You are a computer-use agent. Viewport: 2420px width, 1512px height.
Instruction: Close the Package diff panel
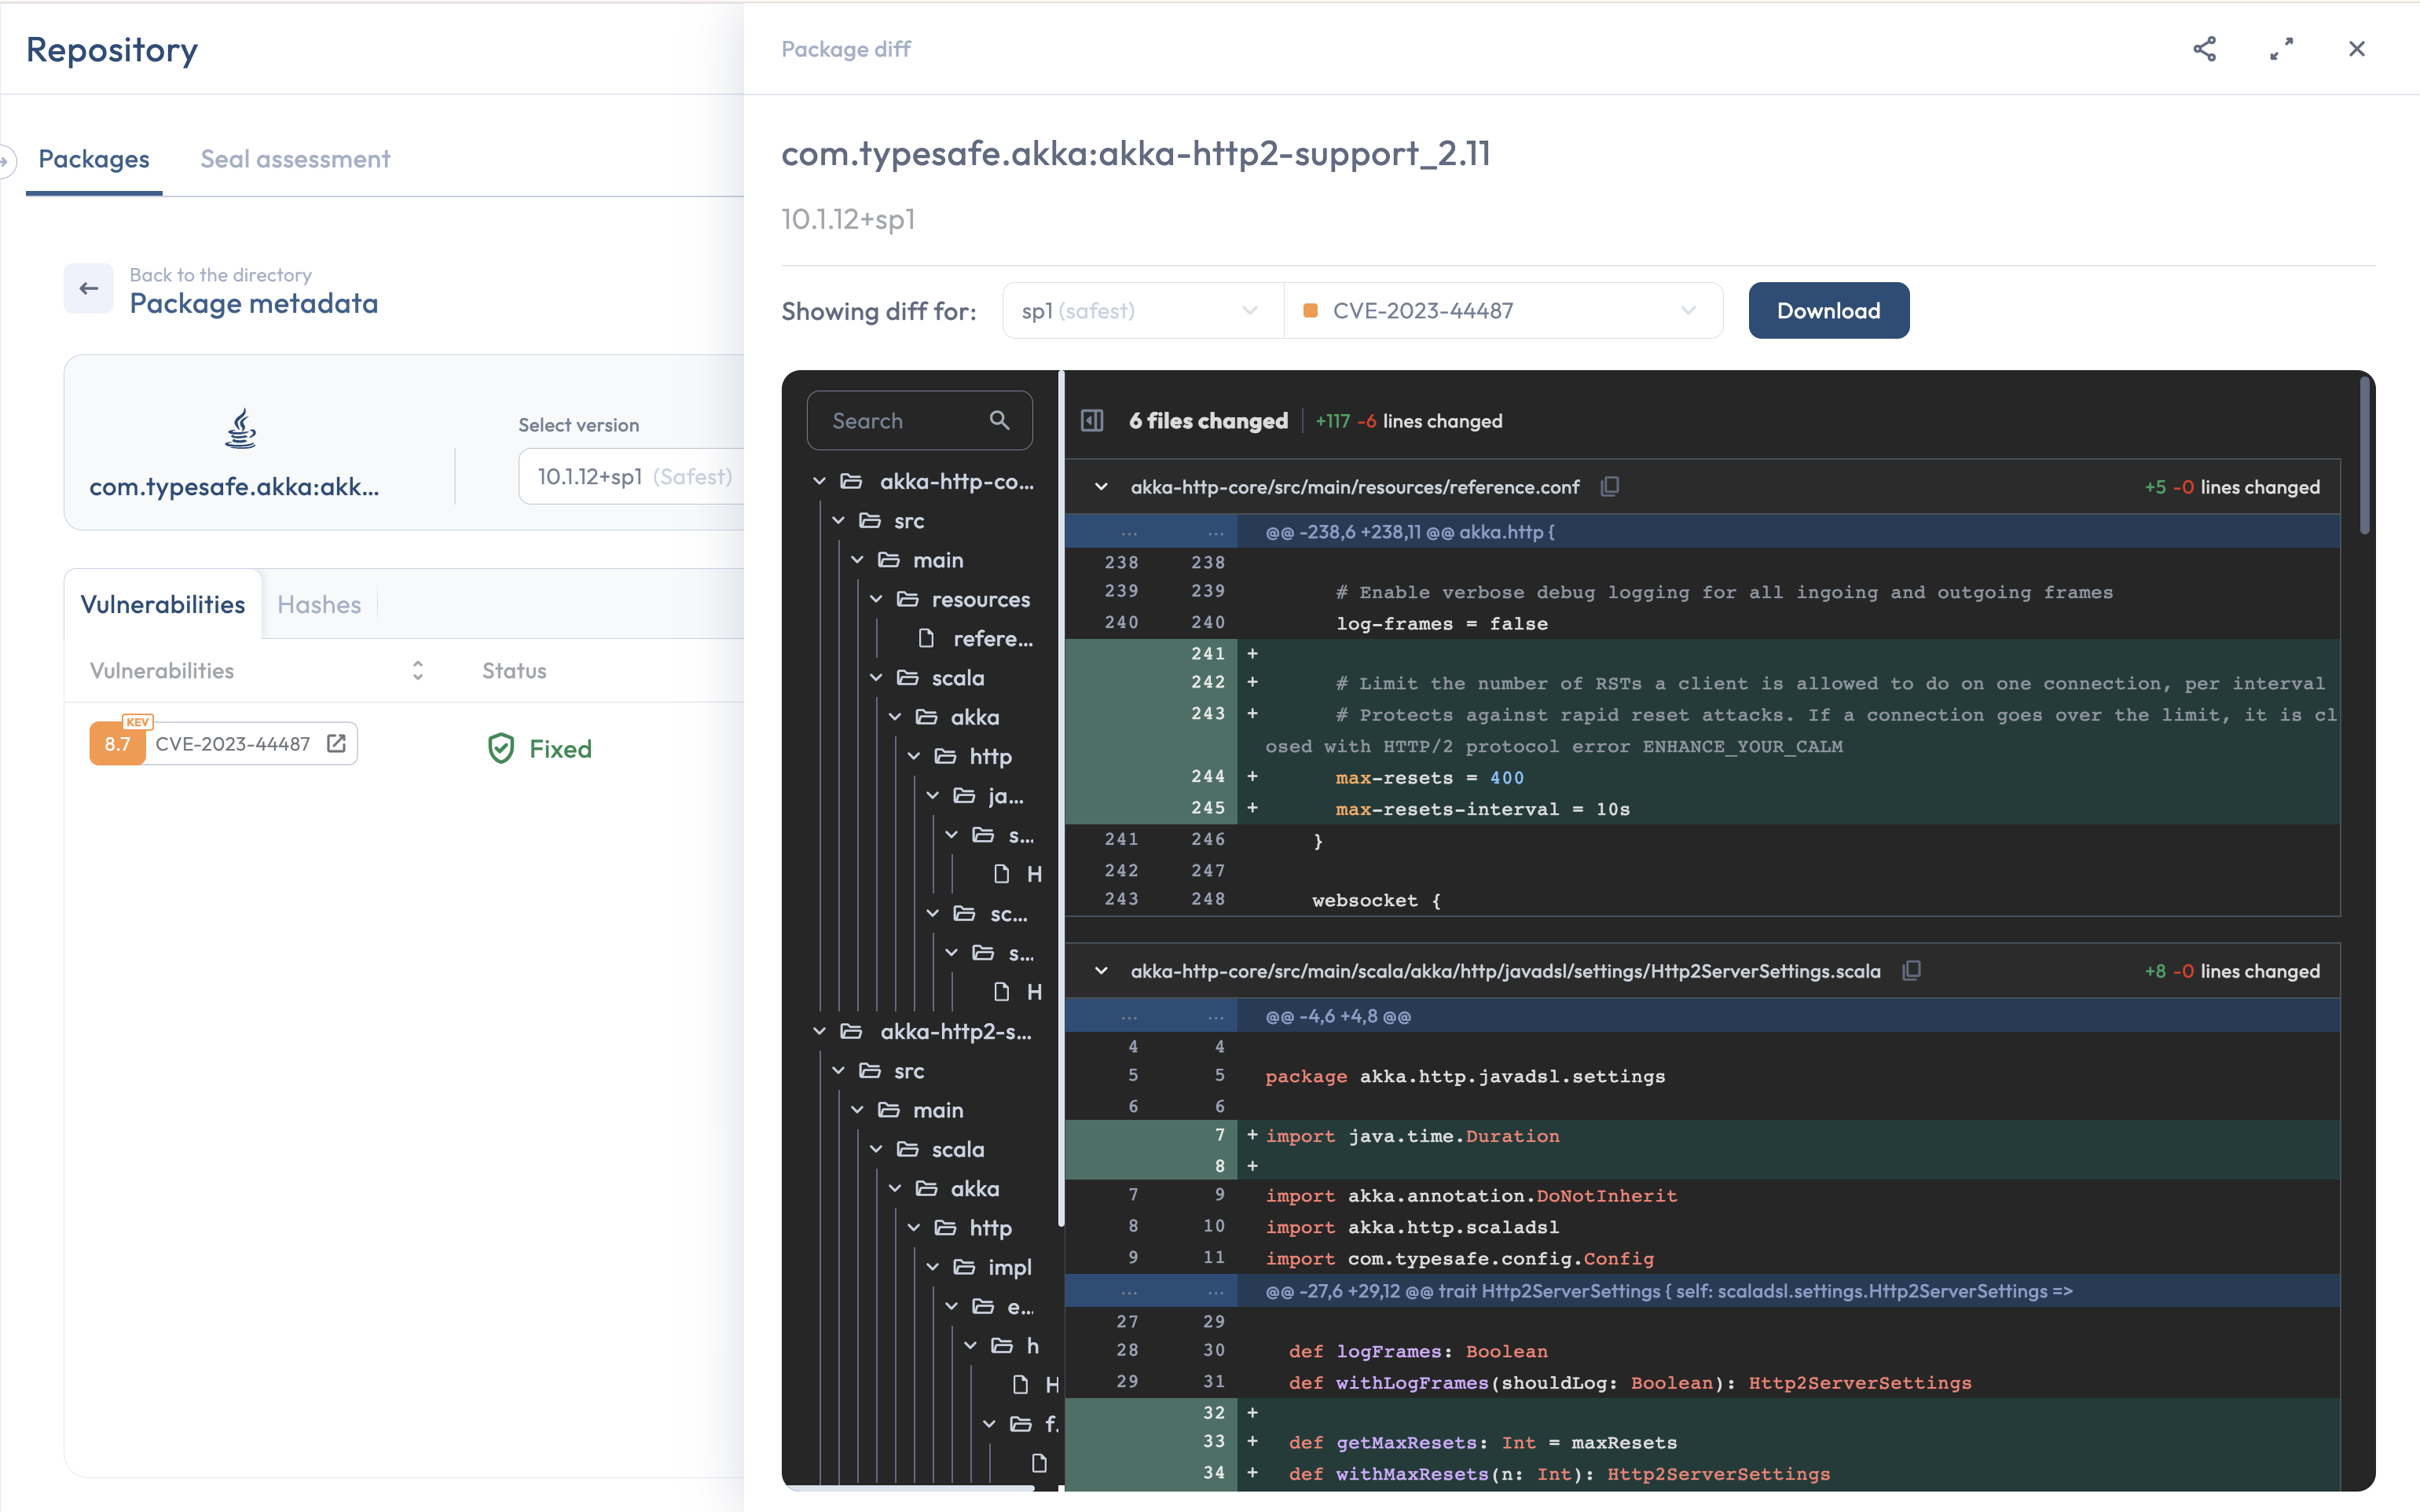[2357, 49]
